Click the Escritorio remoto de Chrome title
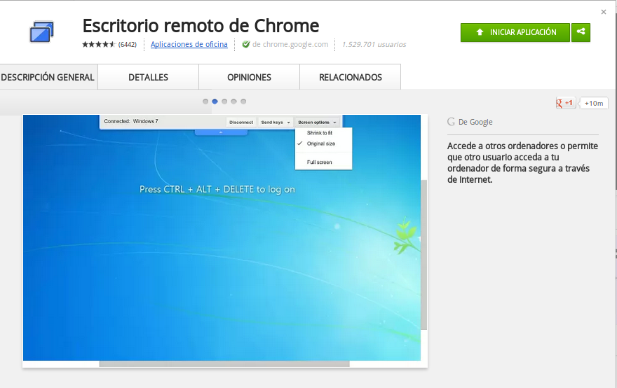This screenshot has width=617, height=388. tap(201, 26)
